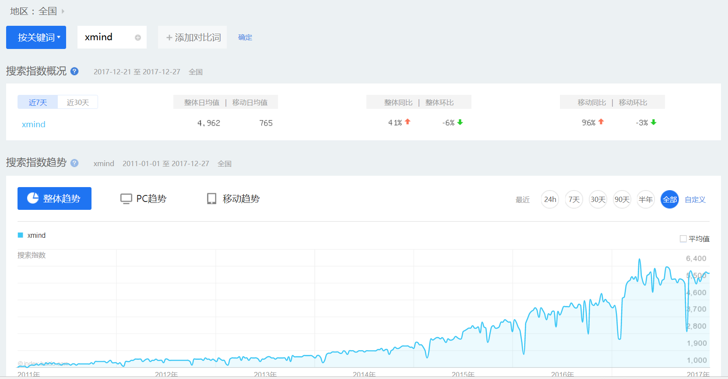Click the help icon beside 搜索指数概况
The height and width of the screenshot is (379, 728).
74,71
